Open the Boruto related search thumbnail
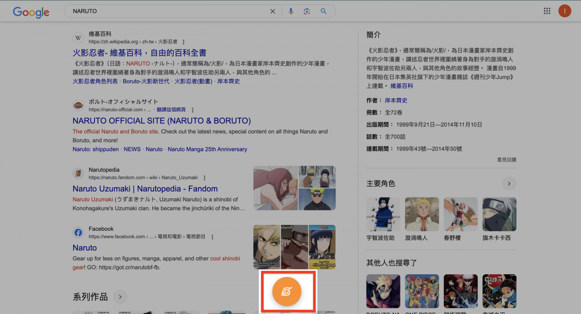The width and height of the screenshot is (581, 314). tap(383, 291)
